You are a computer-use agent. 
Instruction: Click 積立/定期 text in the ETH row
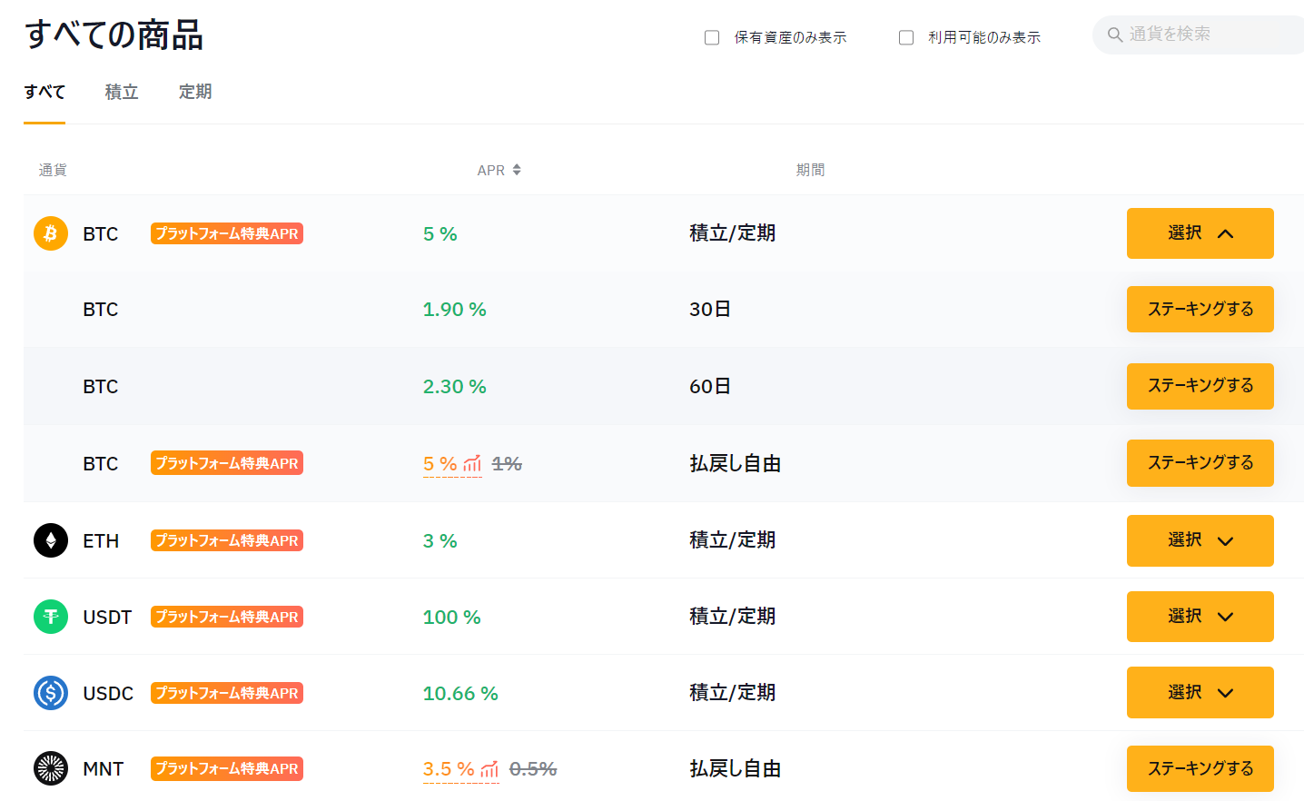tap(732, 540)
